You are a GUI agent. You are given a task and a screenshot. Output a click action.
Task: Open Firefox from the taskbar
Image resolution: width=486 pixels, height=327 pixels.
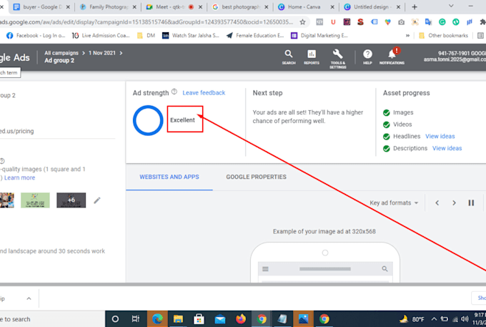pos(241,318)
